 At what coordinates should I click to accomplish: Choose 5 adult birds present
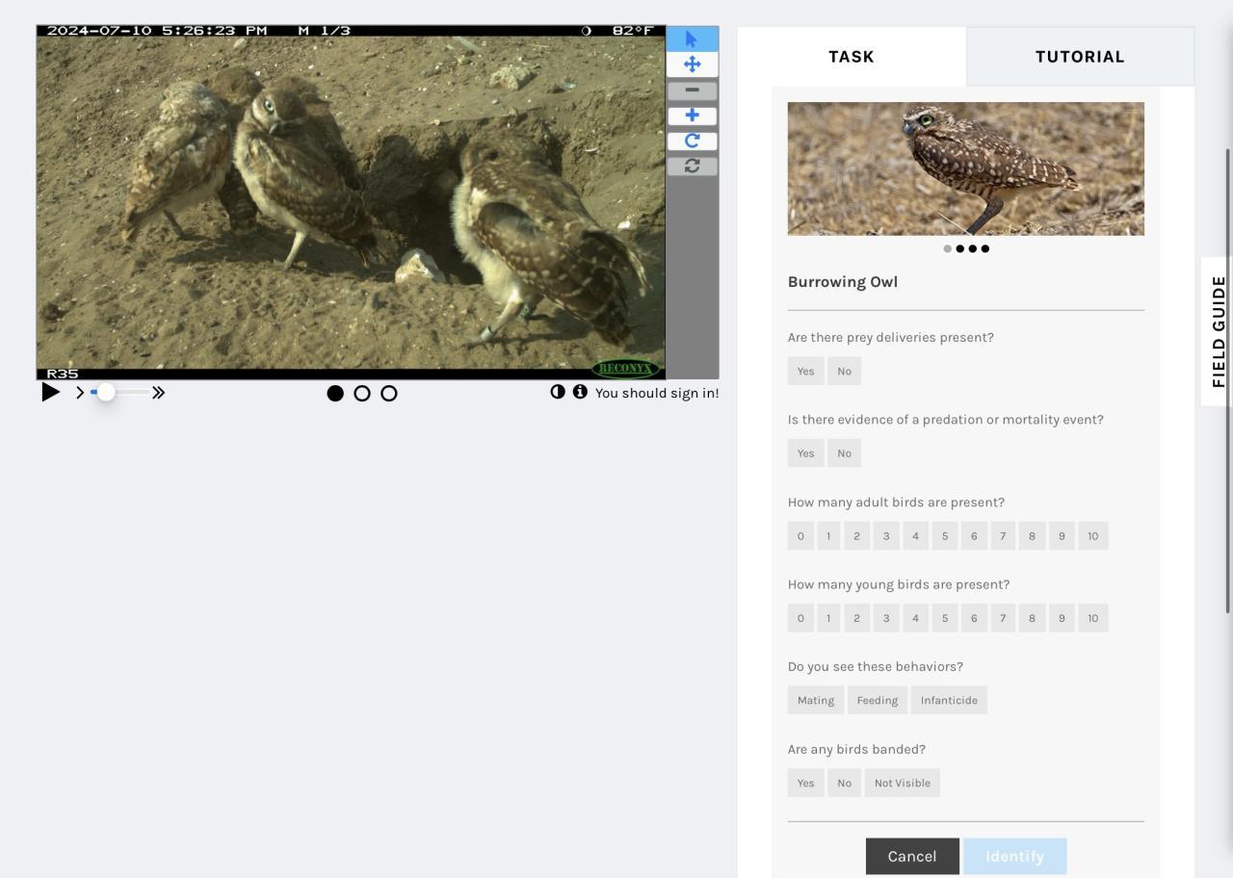click(945, 536)
